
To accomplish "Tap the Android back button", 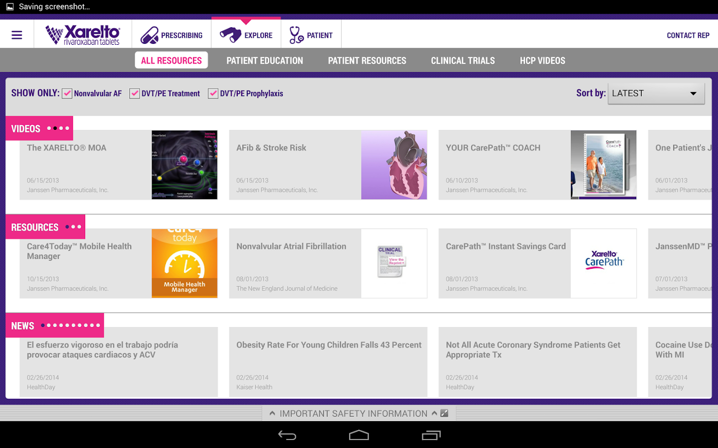I will click(x=287, y=436).
